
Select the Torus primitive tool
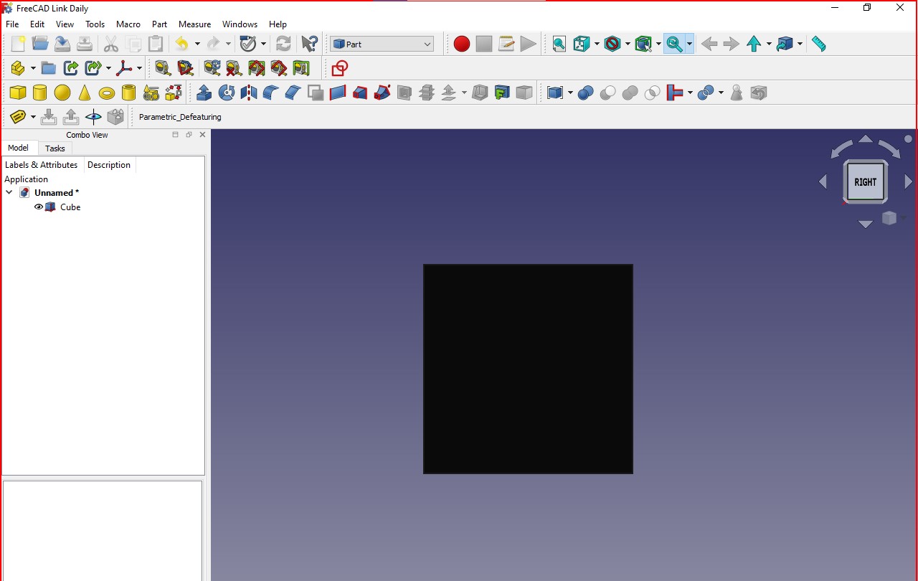point(106,92)
